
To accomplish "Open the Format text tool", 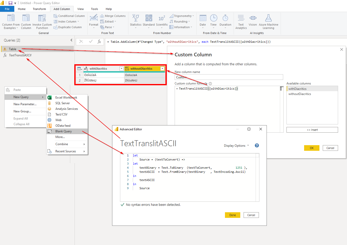I will [x=94, y=21].
